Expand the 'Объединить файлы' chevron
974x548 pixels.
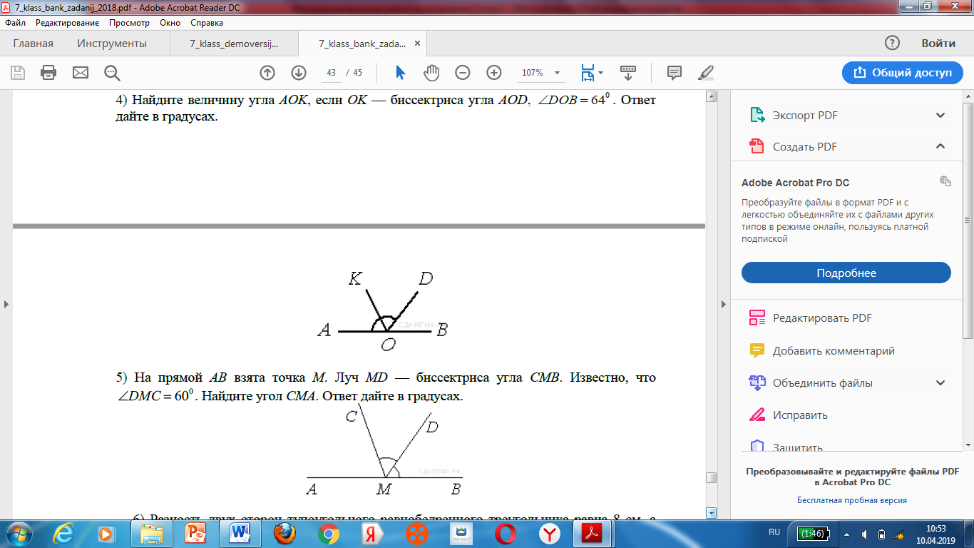click(940, 382)
